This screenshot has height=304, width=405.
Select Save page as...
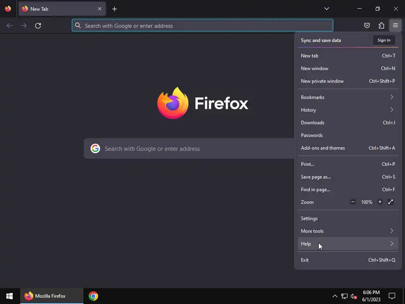coord(348,177)
